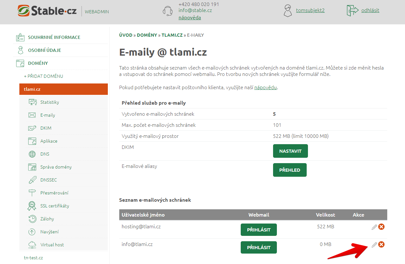The height and width of the screenshot is (264, 405).
Task: Click the NASTAVIT button for DKIM
Action: click(290, 151)
